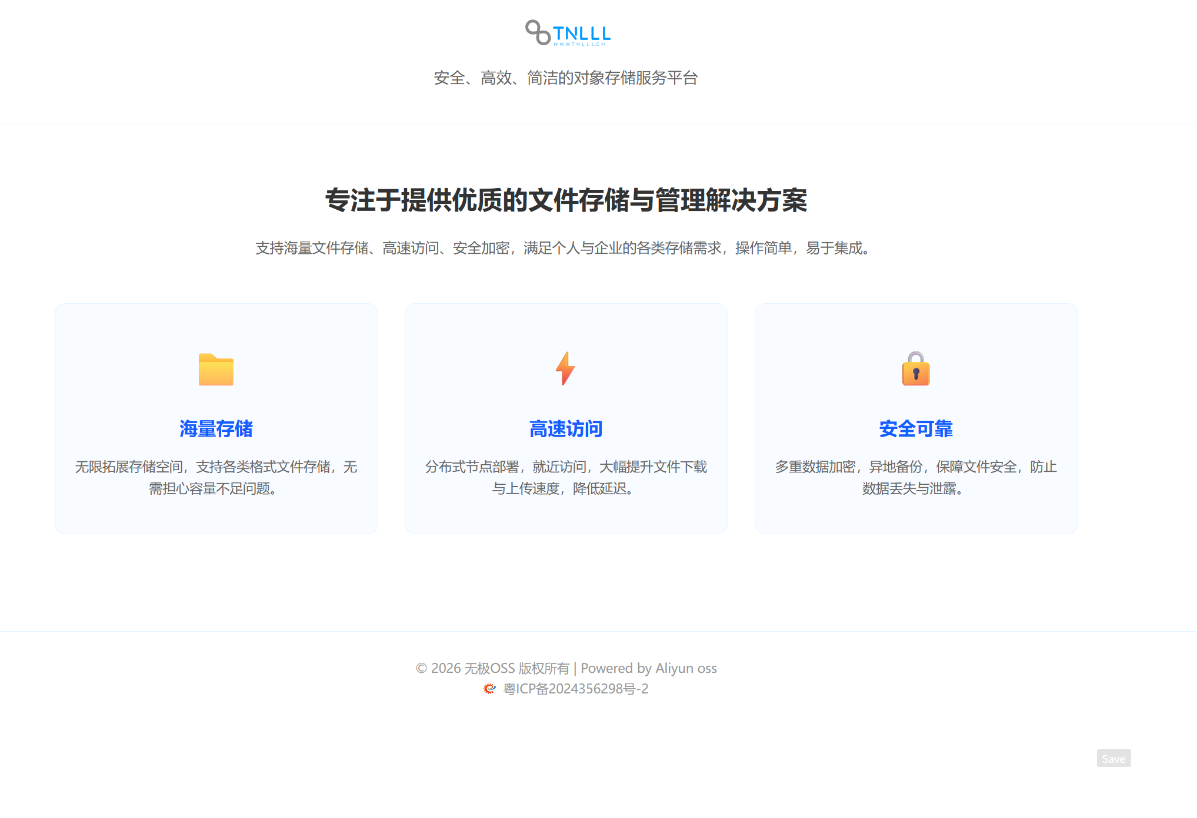Click the tagline below the logo

[x=566, y=77]
